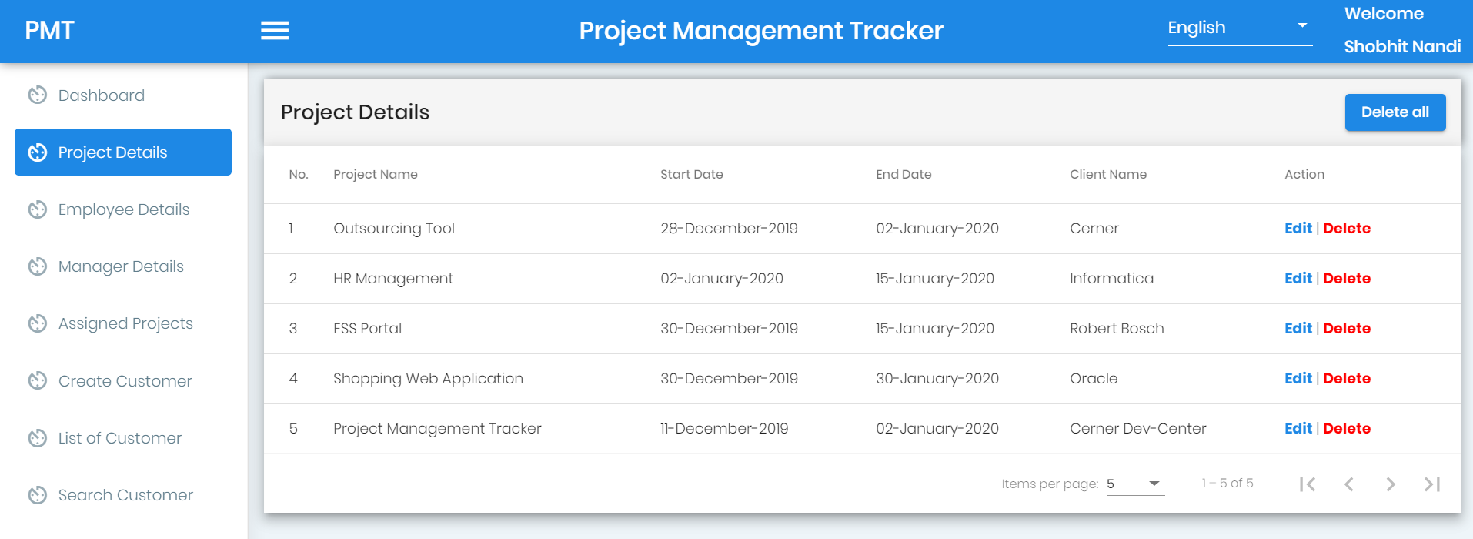Delete the ESS Portal project

click(1347, 328)
